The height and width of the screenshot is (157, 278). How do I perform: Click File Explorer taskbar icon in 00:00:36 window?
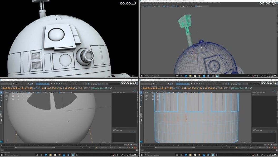pyautogui.click(x=190, y=76)
